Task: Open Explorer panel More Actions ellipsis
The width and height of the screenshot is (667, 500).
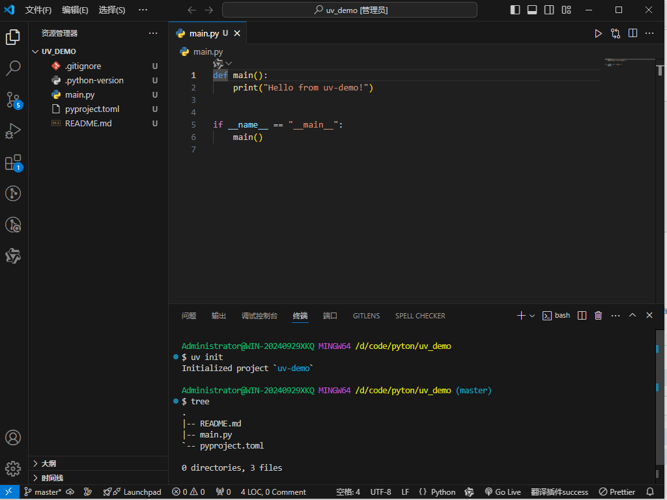Action: [153, 33]
